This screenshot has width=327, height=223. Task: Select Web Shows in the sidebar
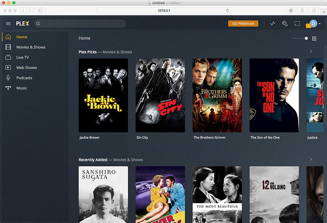pyautogui.click(x=27, y=68)
